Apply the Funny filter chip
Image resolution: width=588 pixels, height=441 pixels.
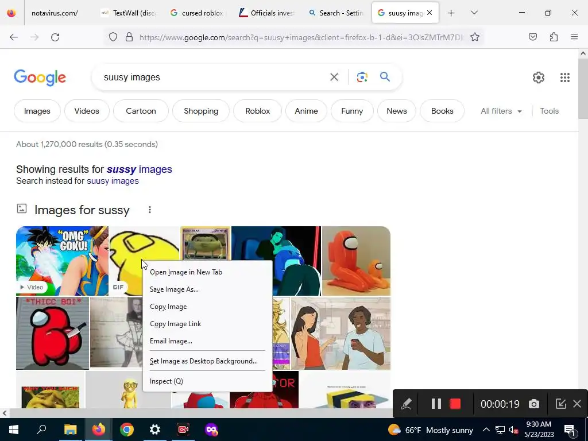coord(352,111)
